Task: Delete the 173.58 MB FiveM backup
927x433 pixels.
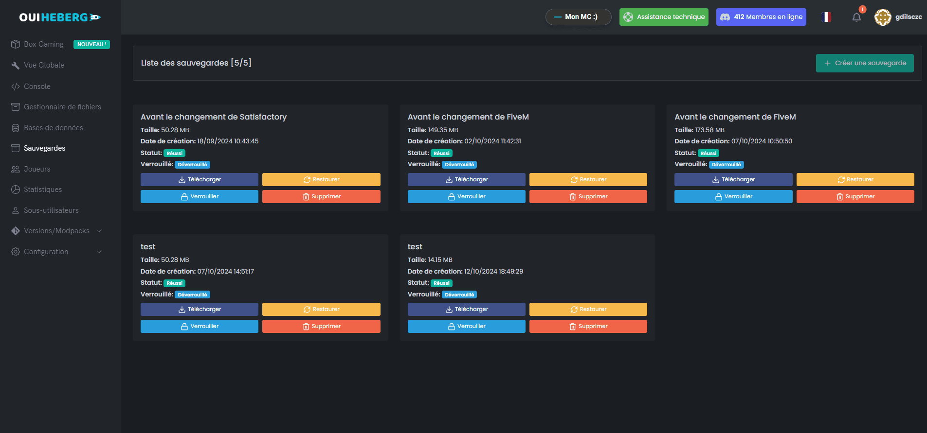Action: 855,196
